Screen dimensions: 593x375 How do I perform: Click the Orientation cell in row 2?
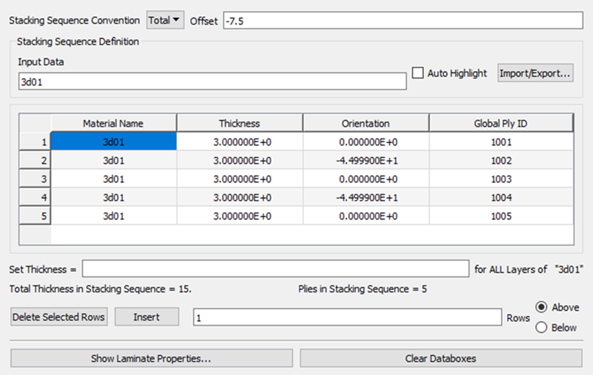(365, 161)
